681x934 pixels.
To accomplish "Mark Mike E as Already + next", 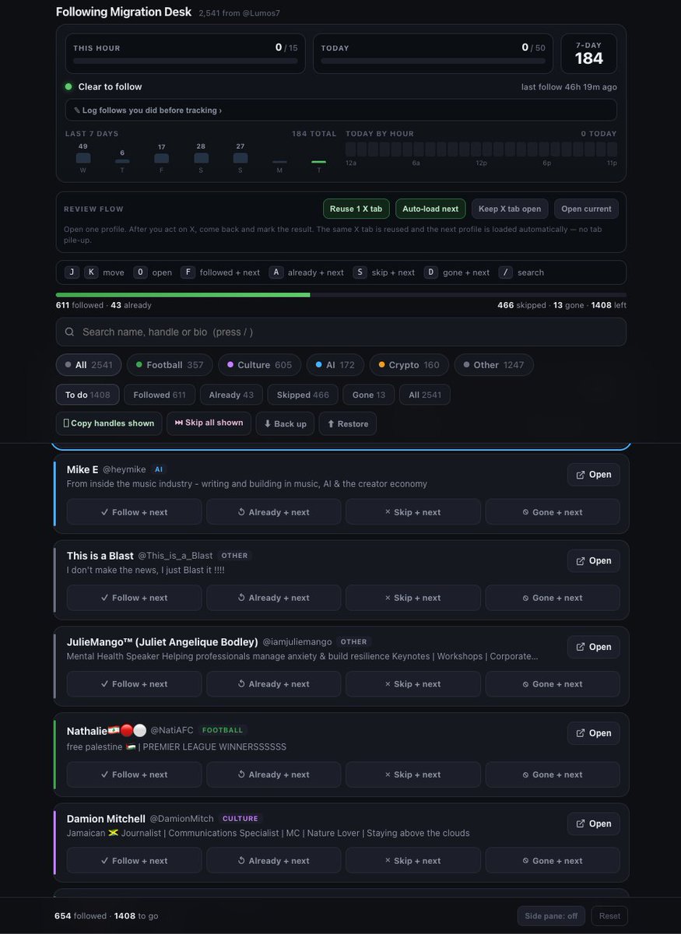I will 273,512.
